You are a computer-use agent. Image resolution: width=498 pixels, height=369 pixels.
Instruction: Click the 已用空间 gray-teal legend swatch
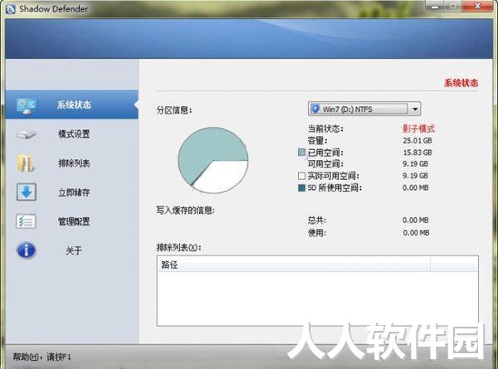click(x=301, y=153)
